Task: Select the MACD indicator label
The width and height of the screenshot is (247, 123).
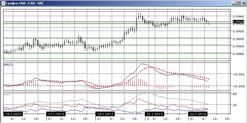Action: point(8,65)
